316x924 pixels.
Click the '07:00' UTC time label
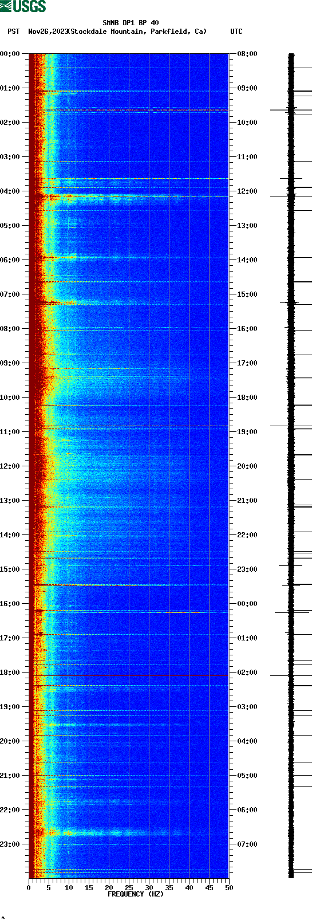(247, 844)
